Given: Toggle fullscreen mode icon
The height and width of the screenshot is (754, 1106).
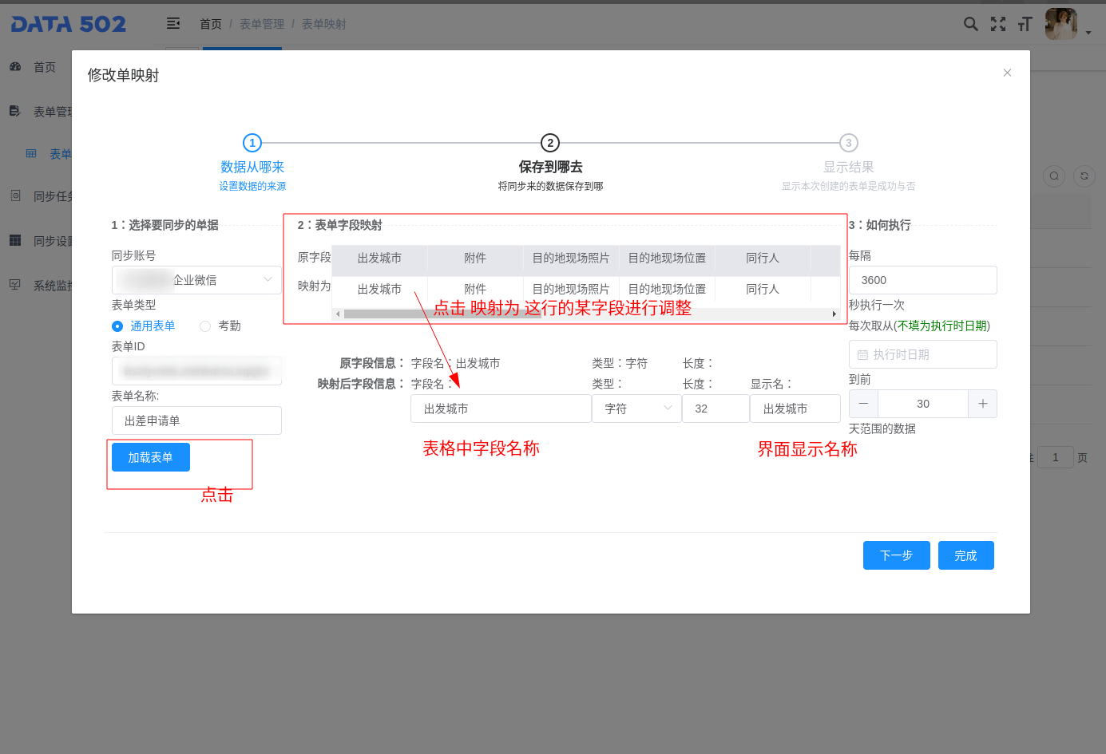Looking at the screenshot, I should (x=997, y=24).
